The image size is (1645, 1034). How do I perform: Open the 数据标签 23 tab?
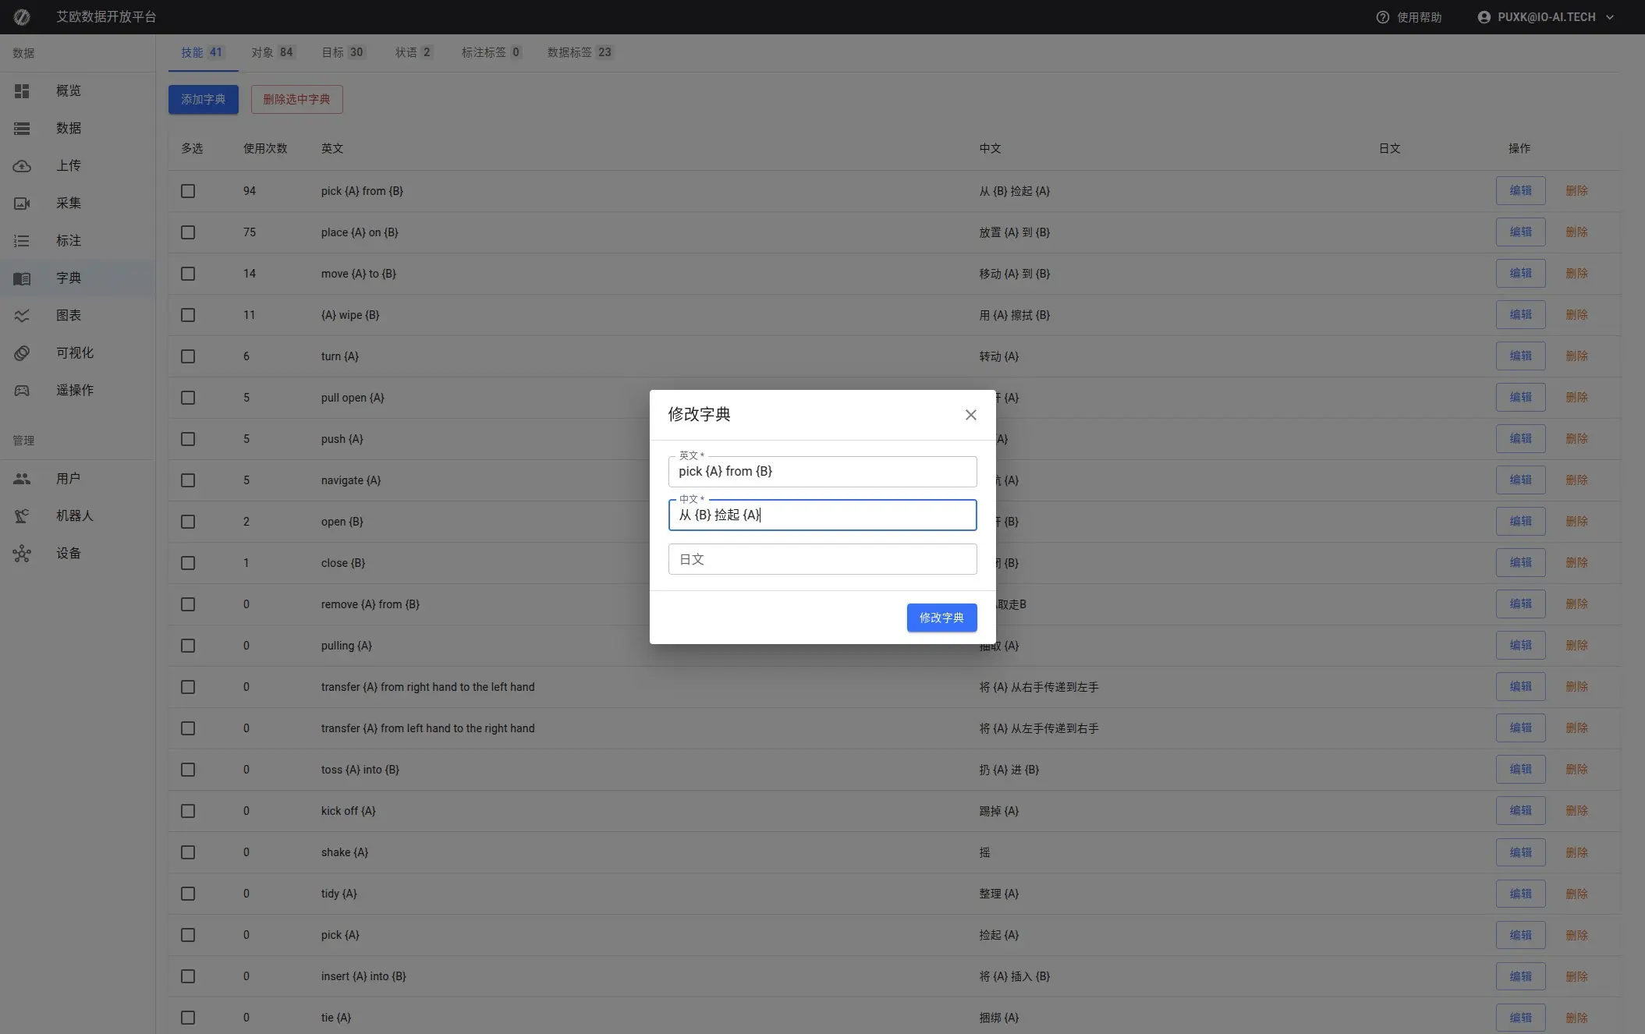tap(580, 52)
